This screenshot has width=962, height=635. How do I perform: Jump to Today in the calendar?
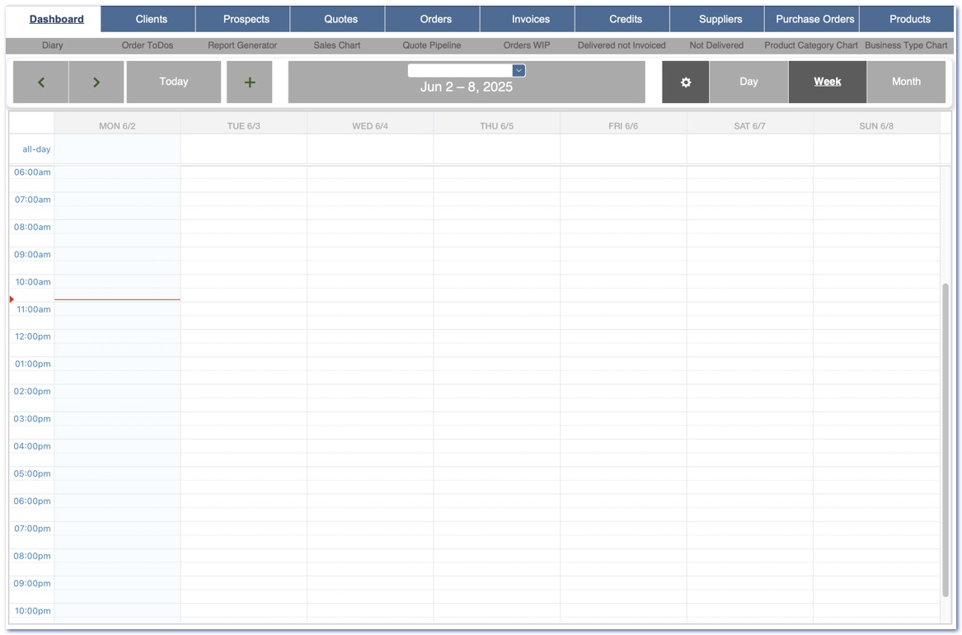point(174,82)
